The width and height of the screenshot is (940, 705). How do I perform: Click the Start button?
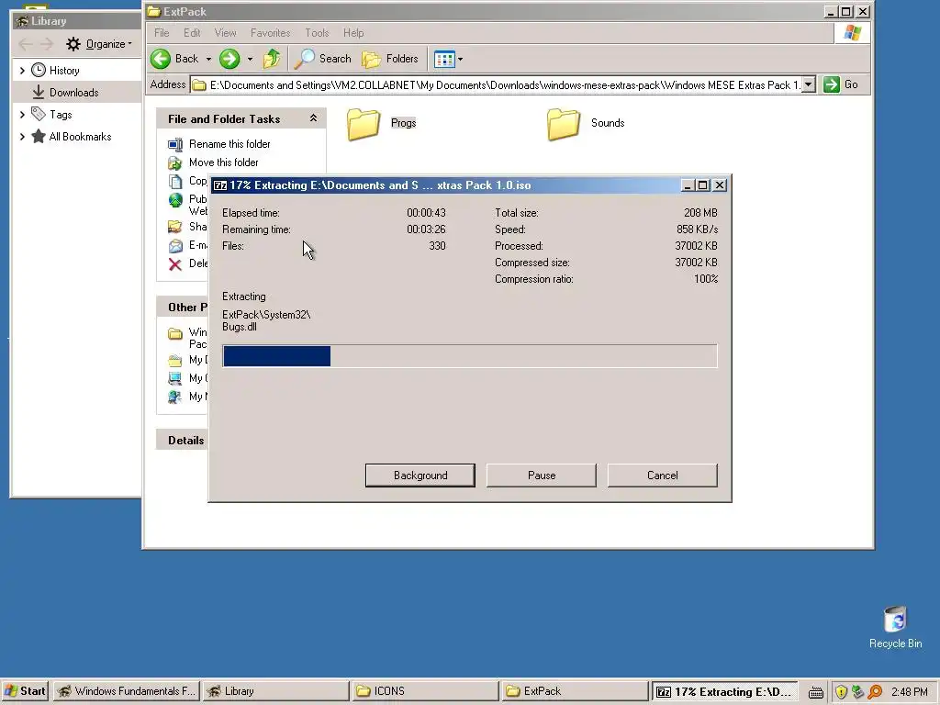point(25,691)
